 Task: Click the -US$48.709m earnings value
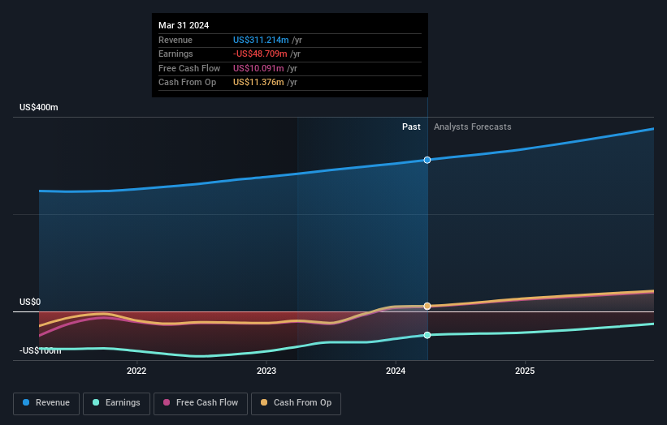(x=260, y=54)
